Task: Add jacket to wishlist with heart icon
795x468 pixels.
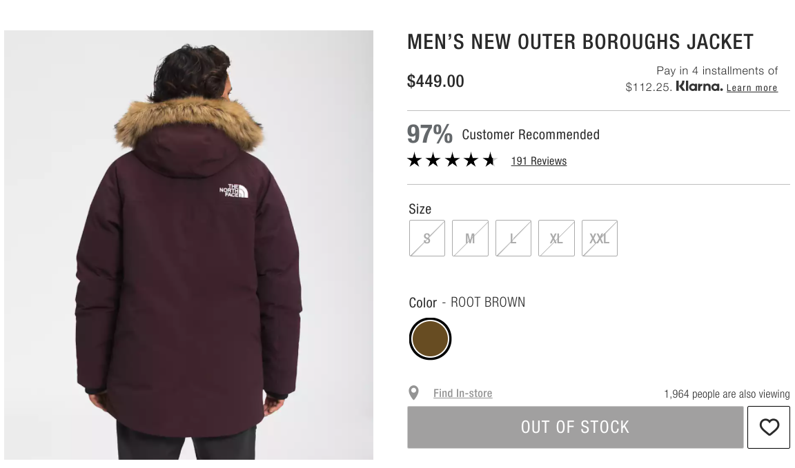Action: tap(769, 427)
